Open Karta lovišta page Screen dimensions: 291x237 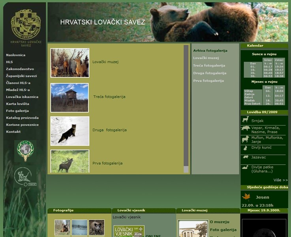tap(17, 104)
